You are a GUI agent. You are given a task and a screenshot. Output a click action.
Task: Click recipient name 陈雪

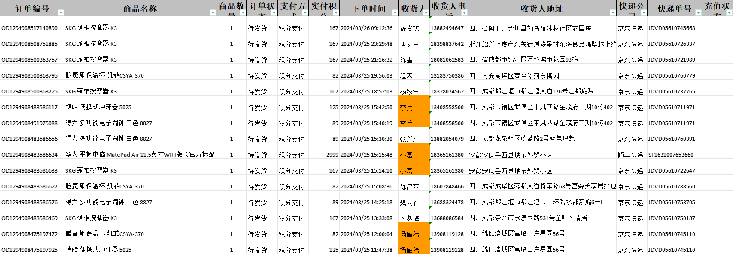(x=406, y=60)
